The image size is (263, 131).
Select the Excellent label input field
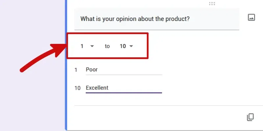coord(124,88)
